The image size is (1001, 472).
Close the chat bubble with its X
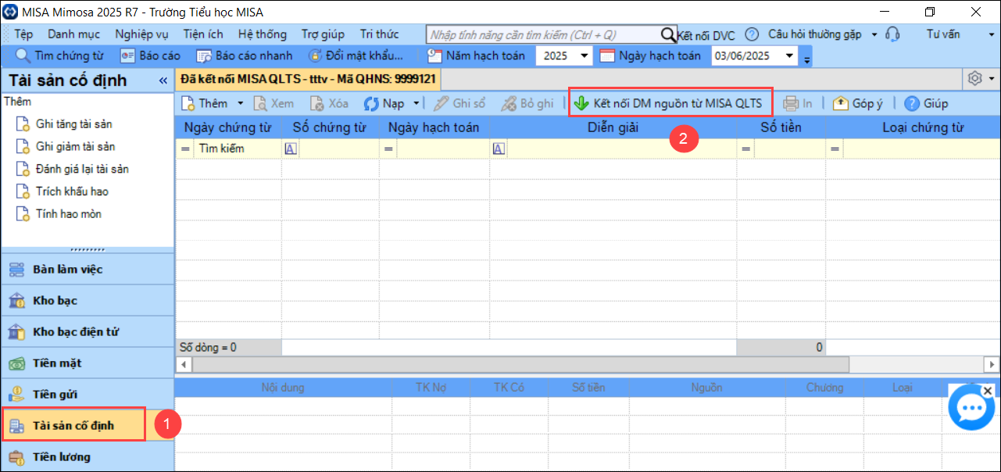click(x=988, y=390)
